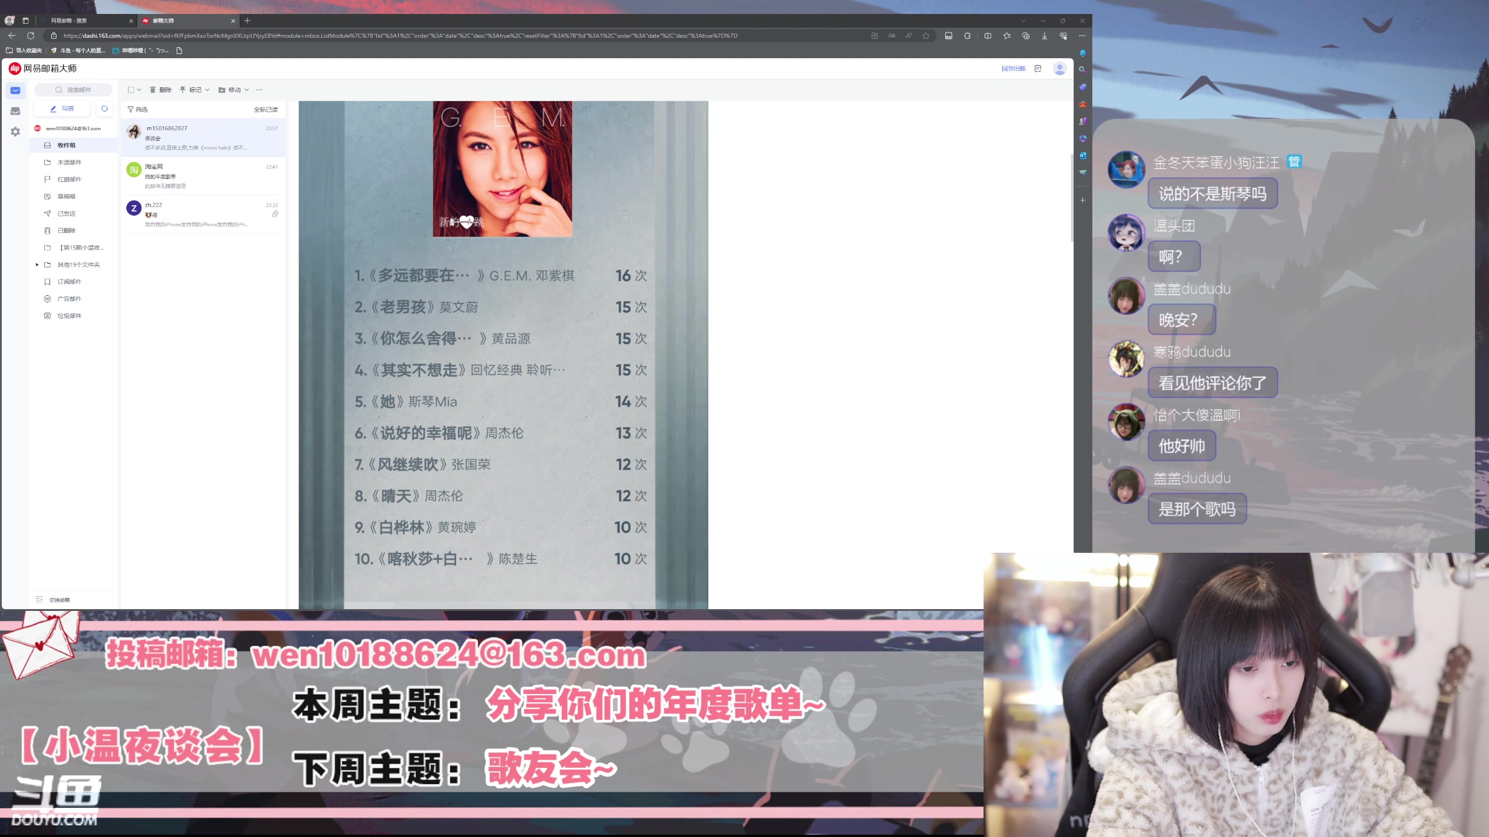Screen dimensions: 1489x837
Task: Open 收件箱 folder
Action: (74, 145)
